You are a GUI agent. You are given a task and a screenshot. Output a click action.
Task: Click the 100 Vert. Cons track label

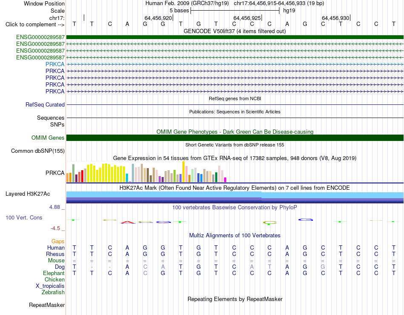(x=24, y=217)
